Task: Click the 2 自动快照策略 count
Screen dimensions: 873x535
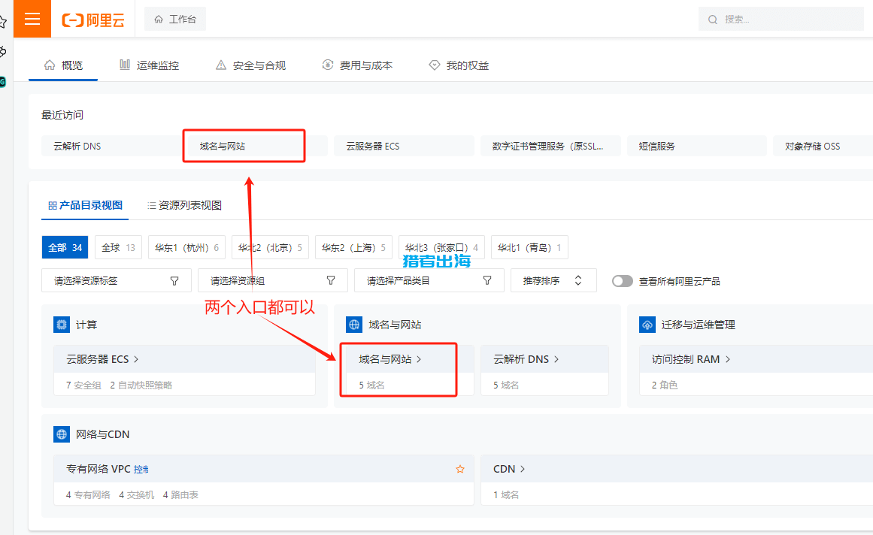Action: point(141,385)
